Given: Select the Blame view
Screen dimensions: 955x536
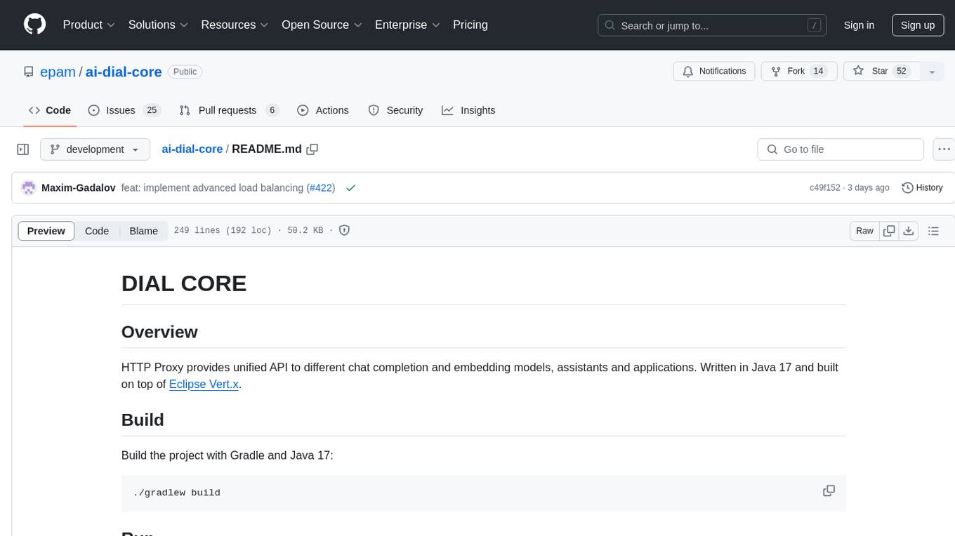Looking at the screenshot, I should (144, 231).
